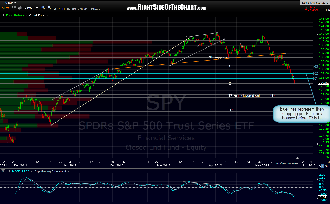
Task: Open the chart options list icon beside SPY
Action: click(14, 8)
